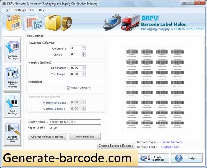Image resolution: width=207 pixels, height=168 pixels.
Task: Open the Settings menu
Action: (x=20, y=10)
